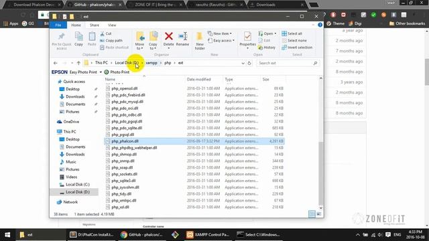
Task: Click Select none in the ribbon
Action: coord(294,40)
